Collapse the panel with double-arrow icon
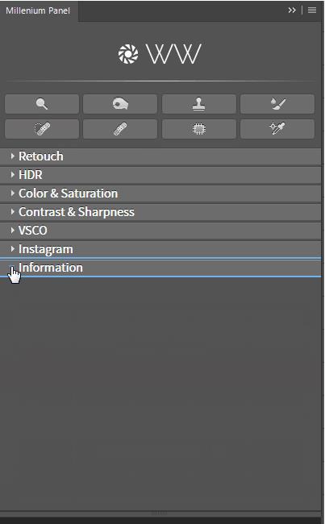Viewport: 325px width, 524px height. tap(292, 10)
